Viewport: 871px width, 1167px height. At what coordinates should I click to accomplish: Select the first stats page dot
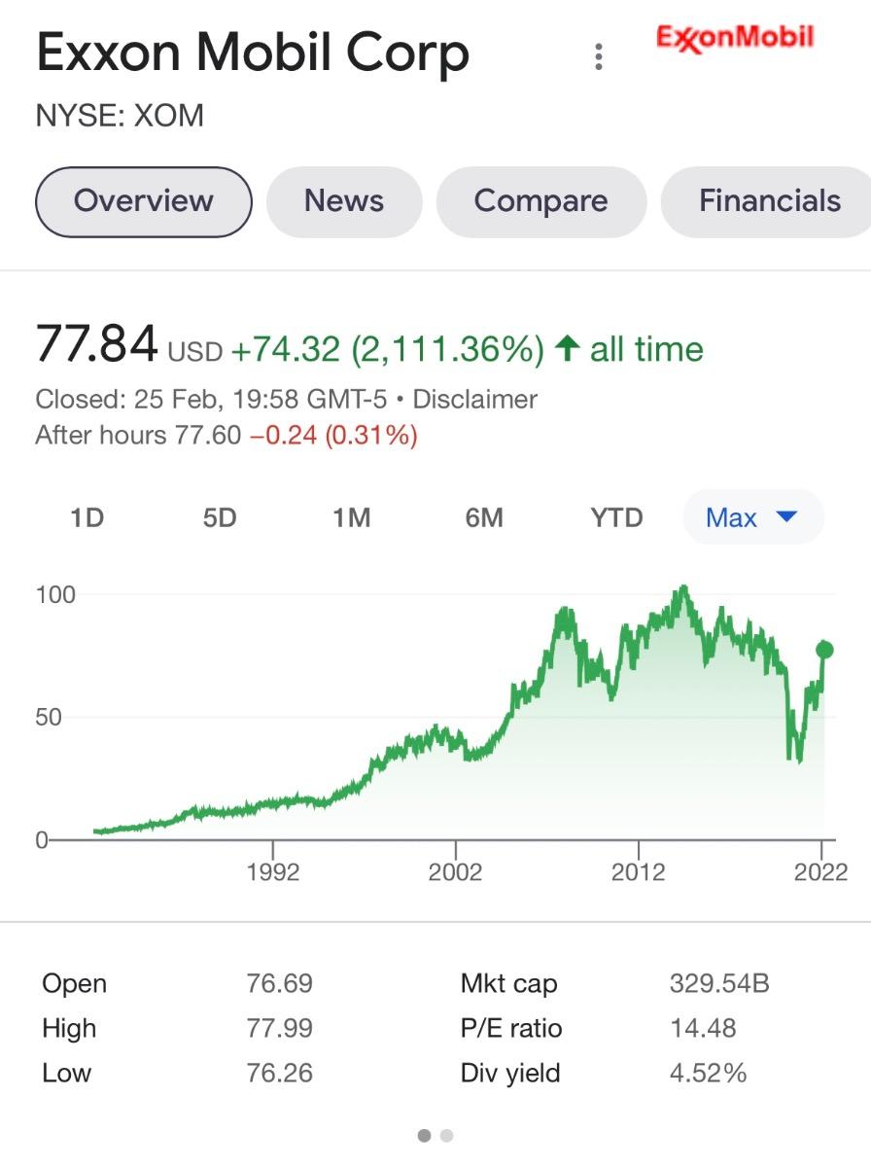(x=425, y=1135)
